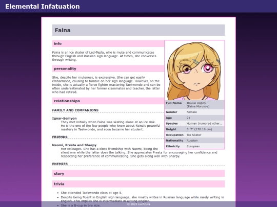Viewport: 277px width, 207px height.
Task: Click the Height label in infobox
Action: click(x=171, y=129)
